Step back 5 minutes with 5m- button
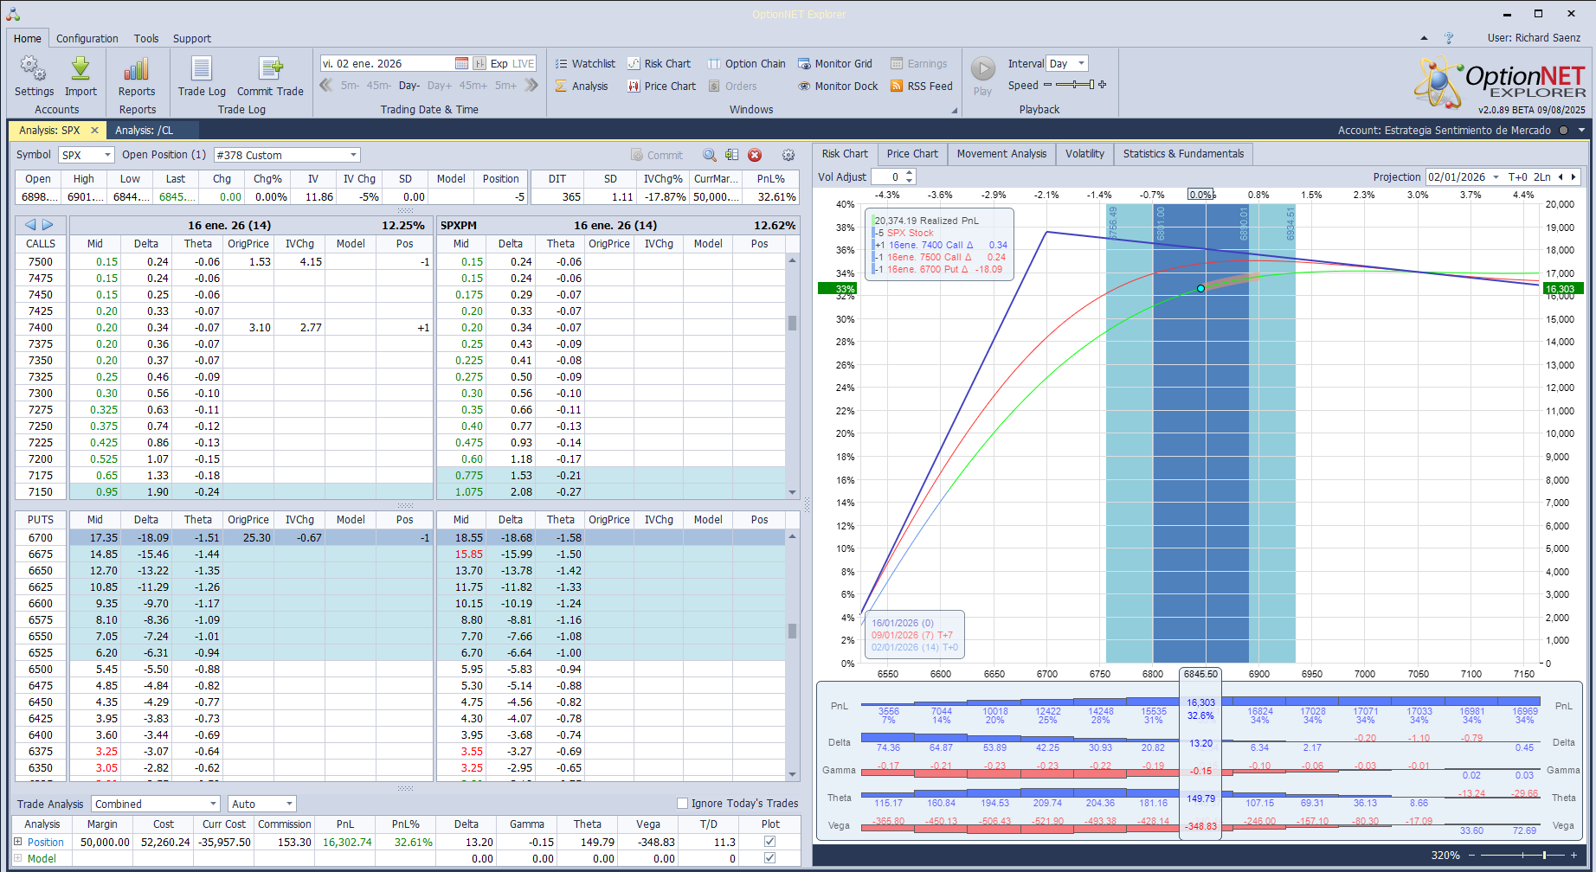This screenshot has width=1596, height=872. pos(350,86)
